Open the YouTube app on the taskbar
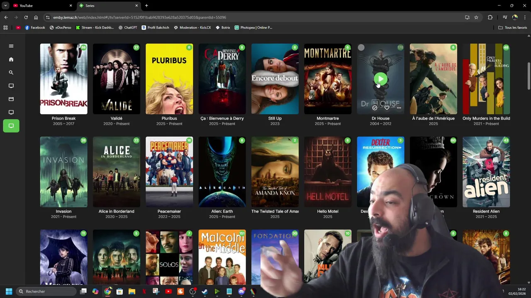 (x=168, y=291)
